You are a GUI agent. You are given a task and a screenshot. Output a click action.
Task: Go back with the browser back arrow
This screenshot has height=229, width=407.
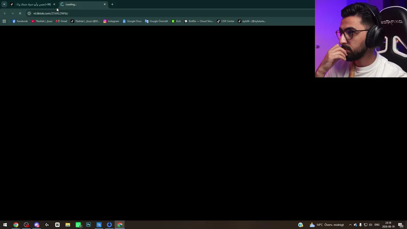(5, 13)
